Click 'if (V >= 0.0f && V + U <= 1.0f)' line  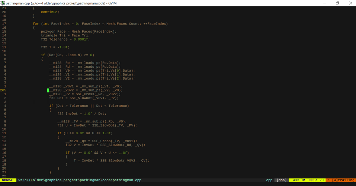[97, 153]
